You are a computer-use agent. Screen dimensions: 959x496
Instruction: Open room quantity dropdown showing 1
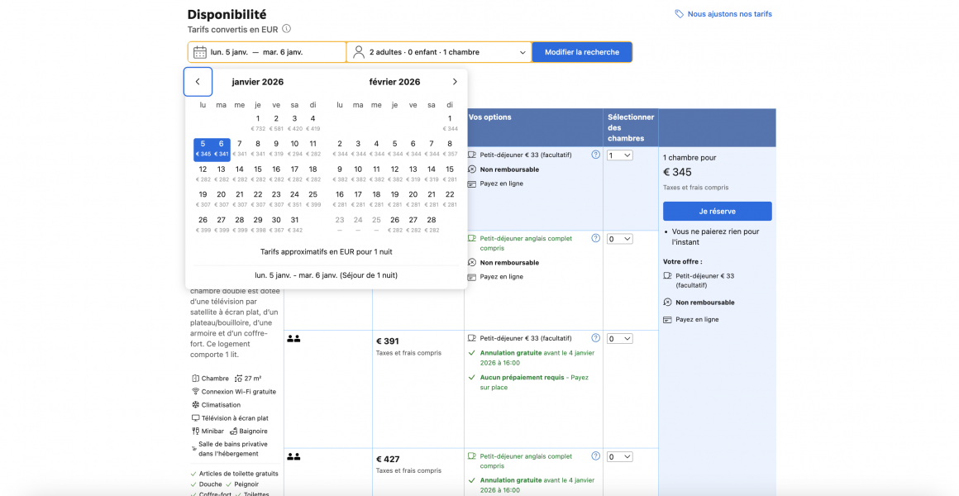619,155
